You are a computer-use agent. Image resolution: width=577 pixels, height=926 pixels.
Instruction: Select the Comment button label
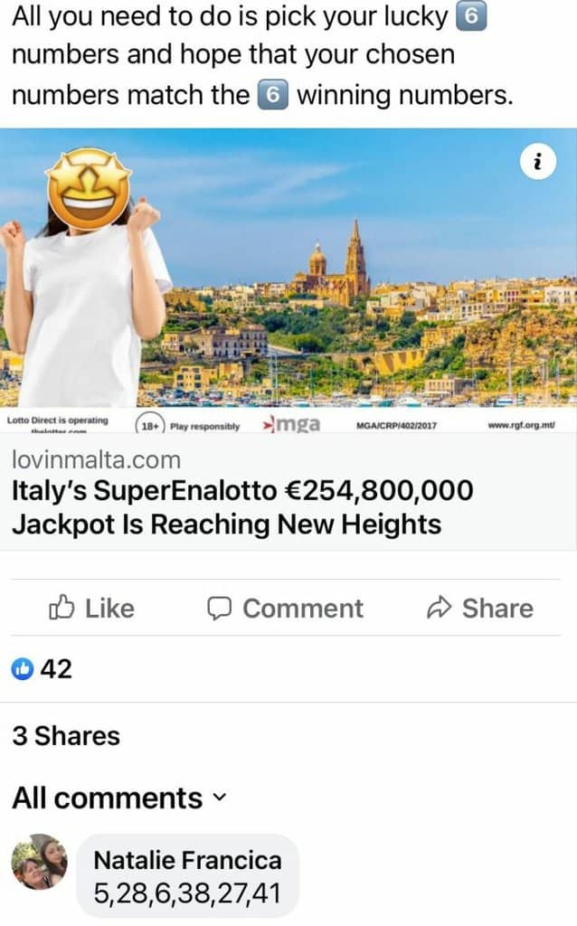tap(303, 609)
